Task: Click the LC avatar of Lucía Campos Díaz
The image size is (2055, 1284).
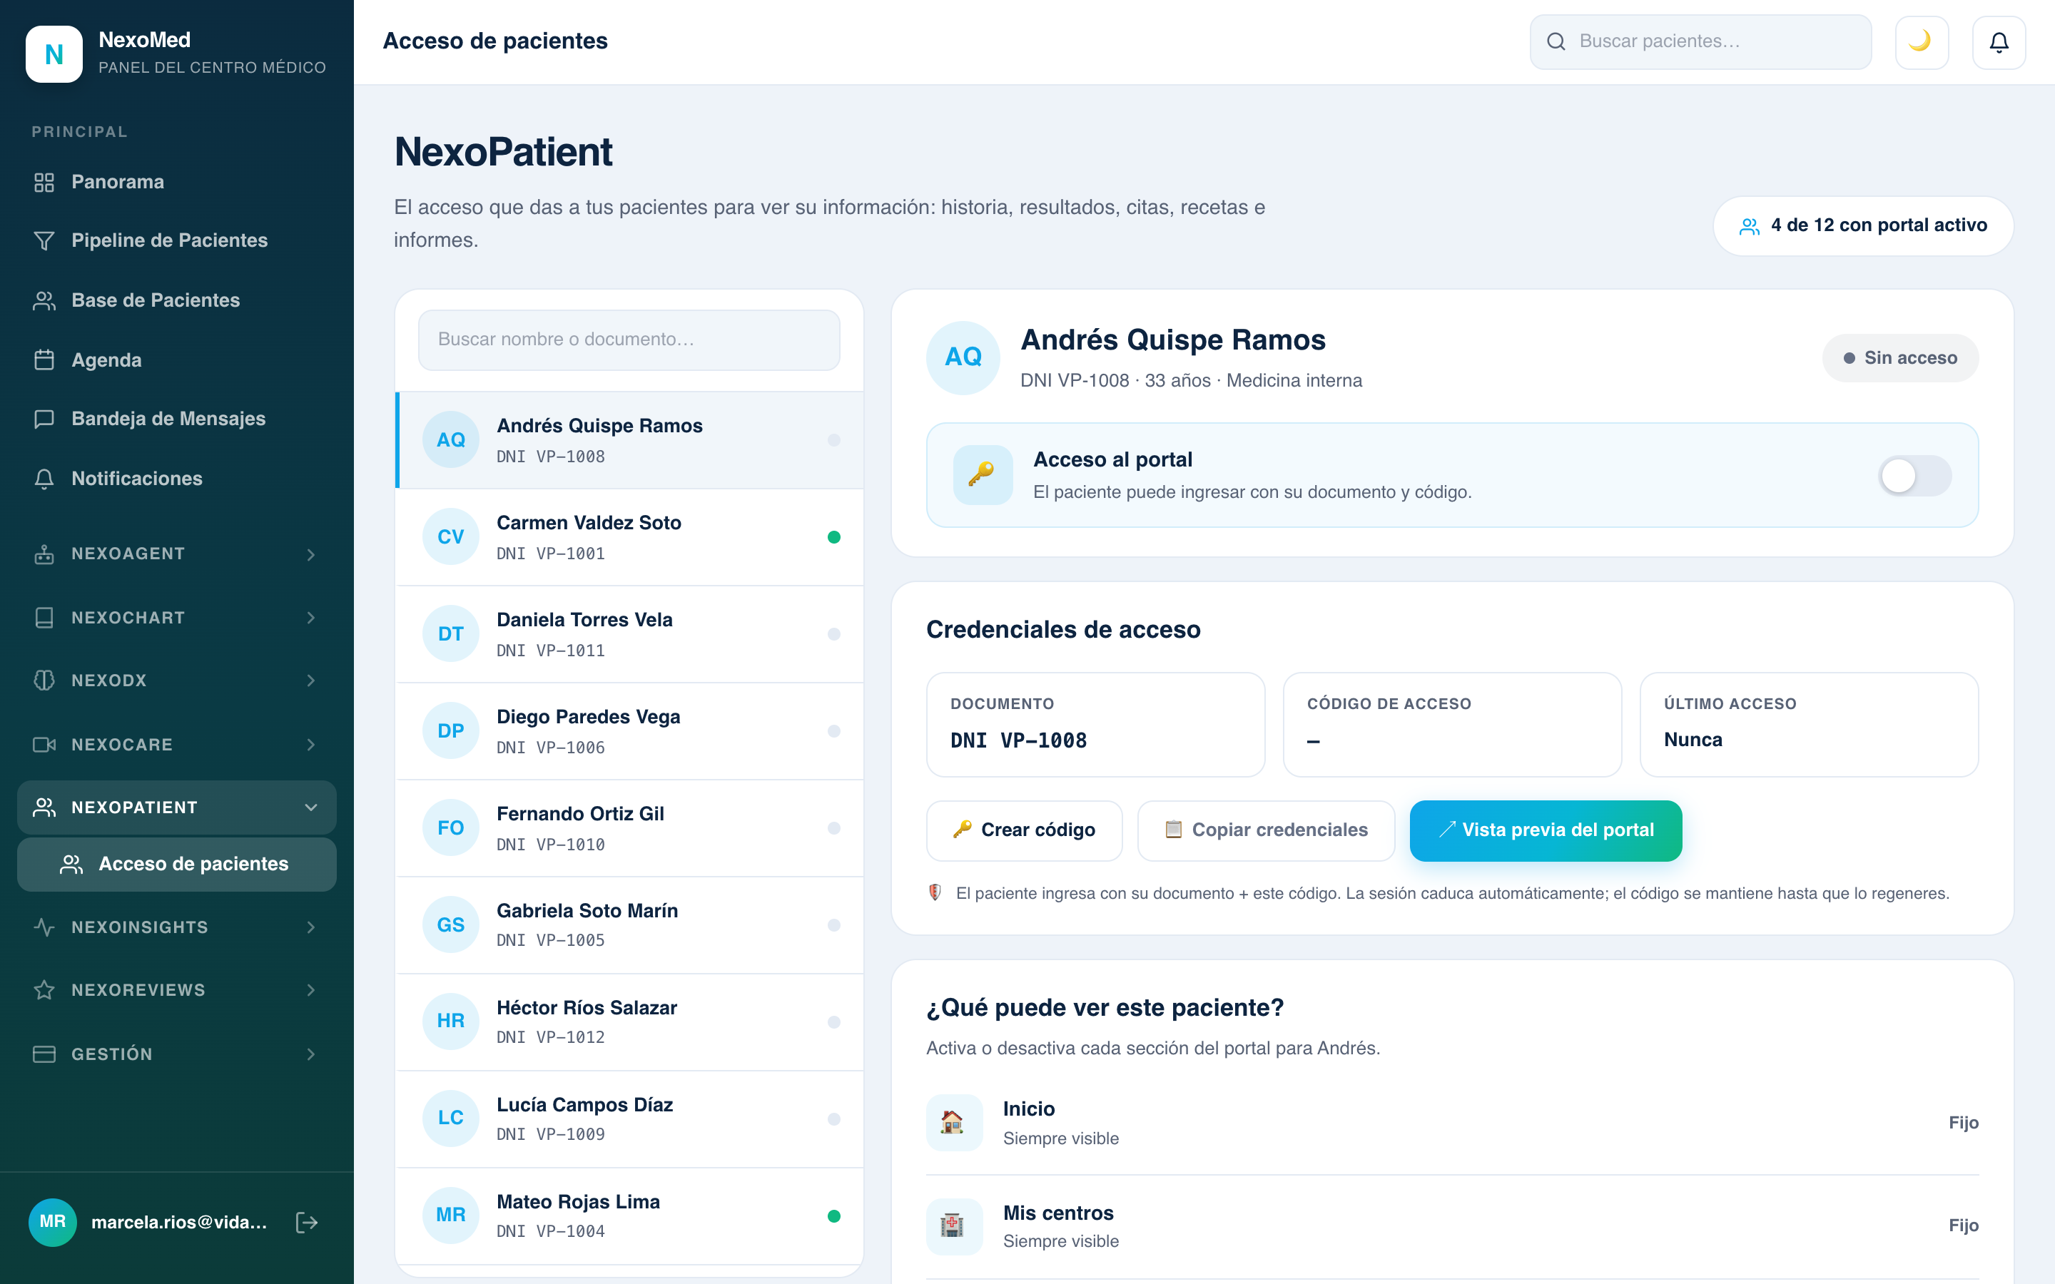Action: tap(451, 1118)
